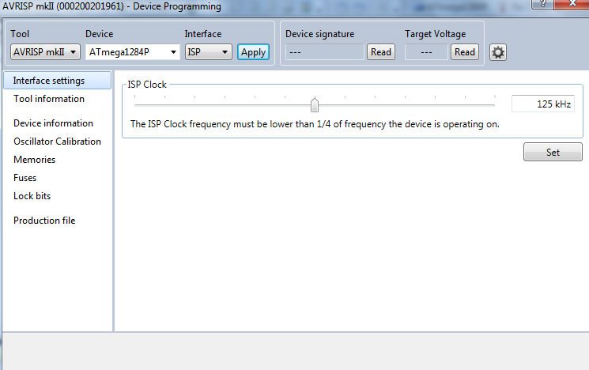Image resolution: width=589 pixels, height=370 pixels.
Task: Close the Device Programming window
Action: pyautogui.click(x=572, y=4)
